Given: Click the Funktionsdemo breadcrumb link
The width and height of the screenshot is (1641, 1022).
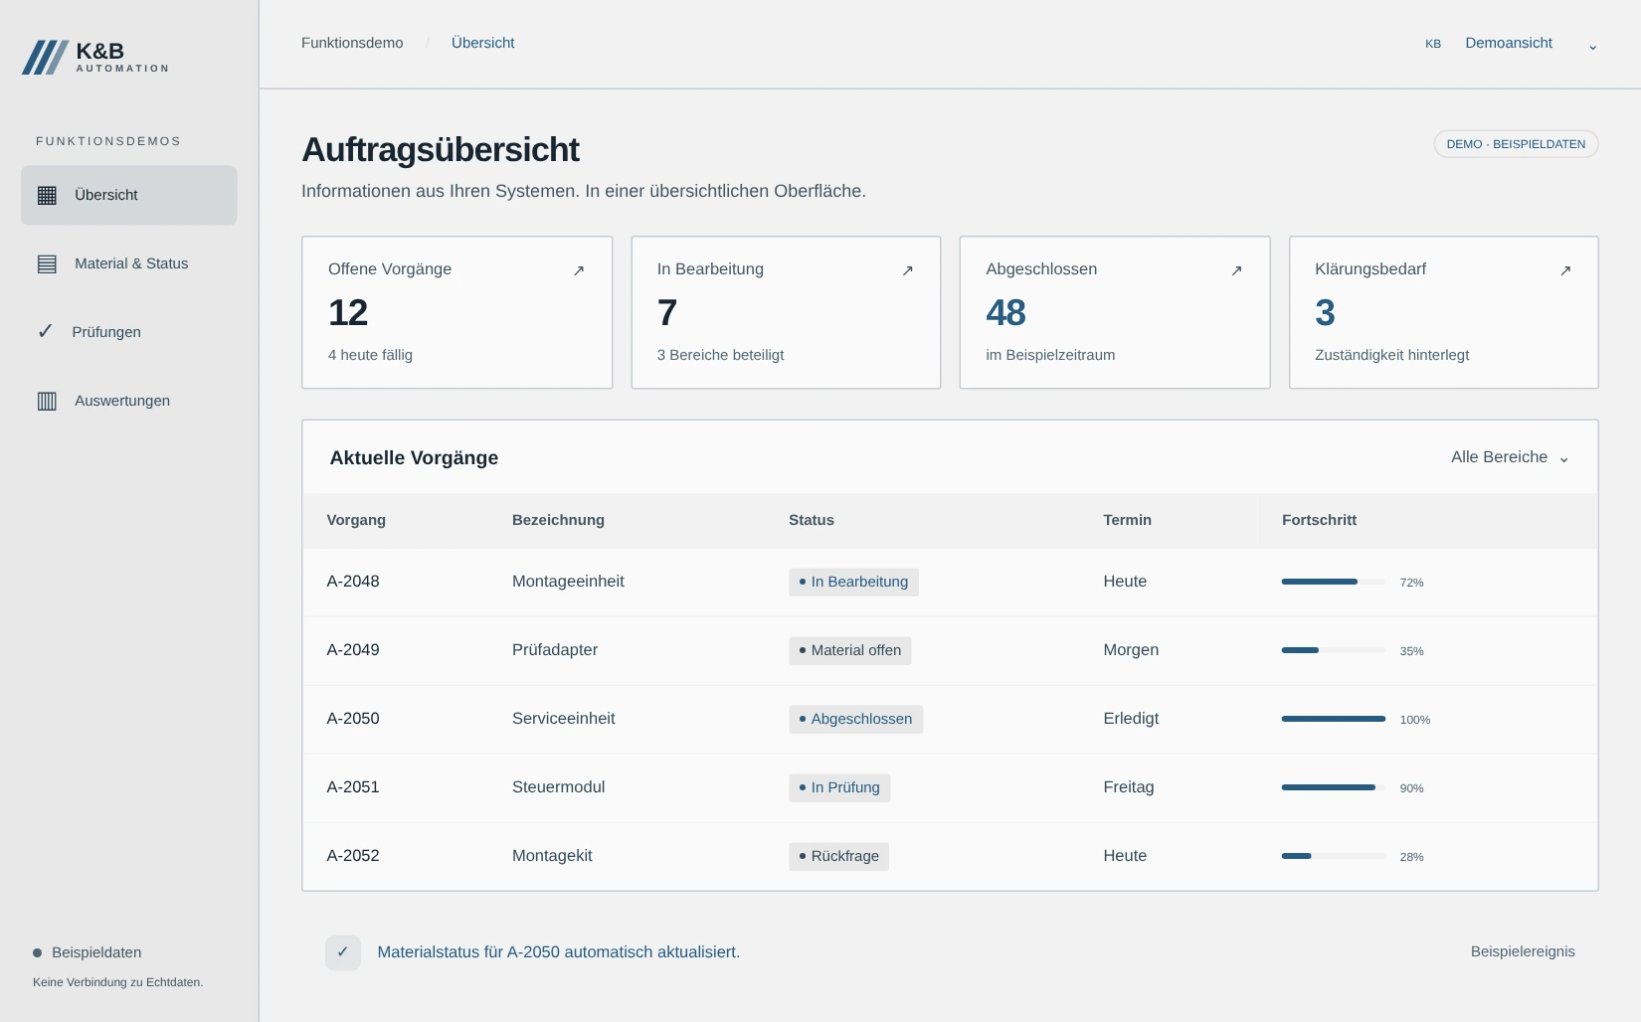Looking at the screenshot, I should click(352, 43).
